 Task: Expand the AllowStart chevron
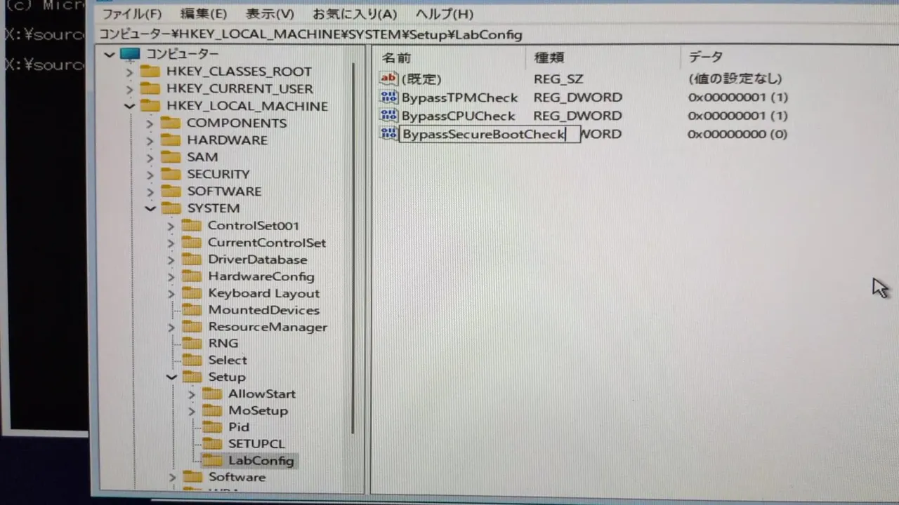[192, 395]
